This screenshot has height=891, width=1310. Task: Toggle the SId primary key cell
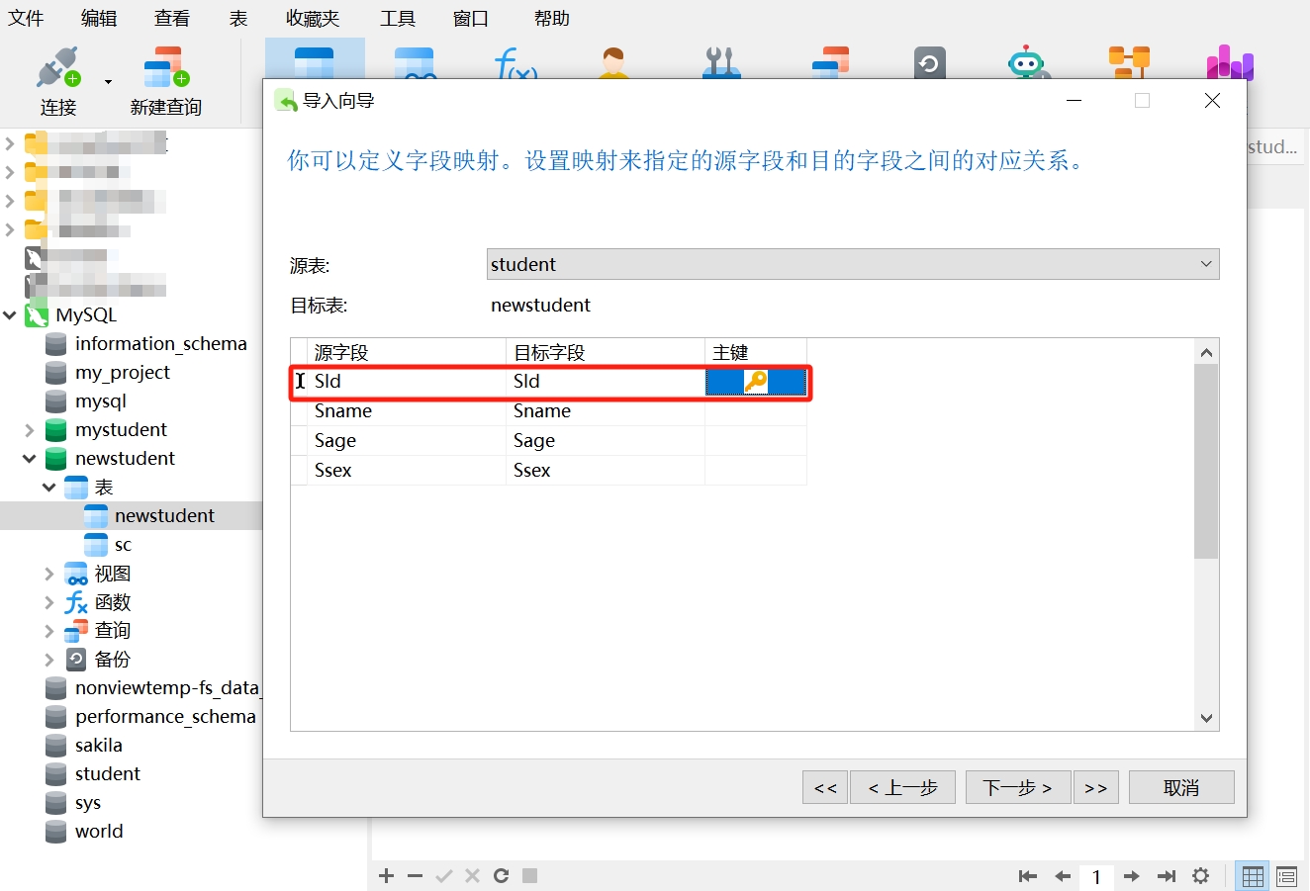(x=755, y=382)
